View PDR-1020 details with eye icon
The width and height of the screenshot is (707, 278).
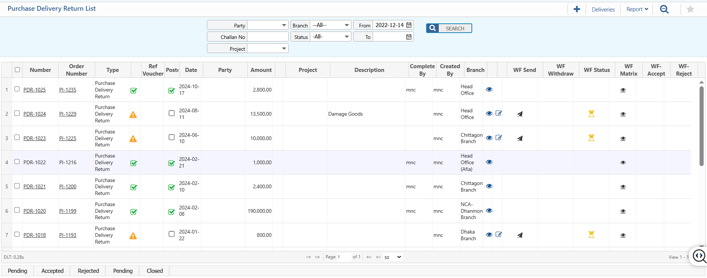pyautogui.click(x=489, y=211)
